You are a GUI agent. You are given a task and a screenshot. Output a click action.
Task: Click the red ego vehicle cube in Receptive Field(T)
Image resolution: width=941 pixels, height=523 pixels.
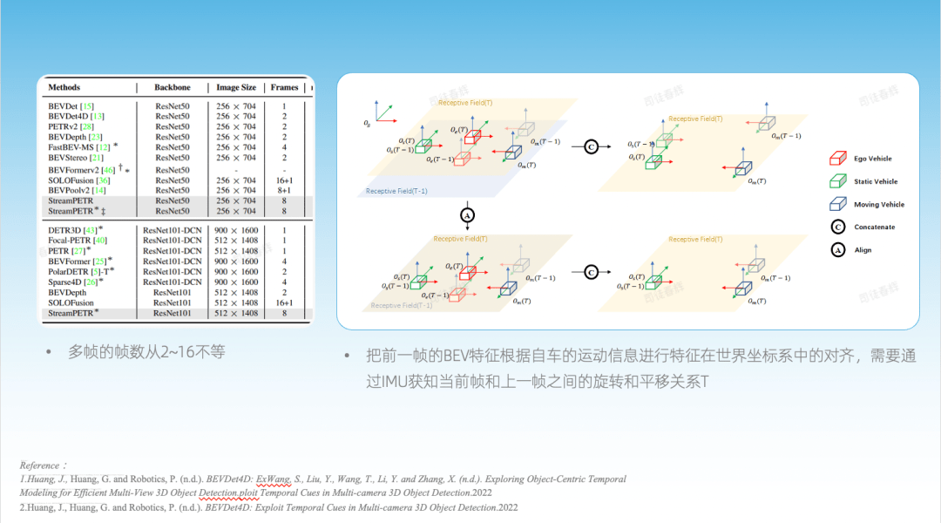click(x=471, y=135)
